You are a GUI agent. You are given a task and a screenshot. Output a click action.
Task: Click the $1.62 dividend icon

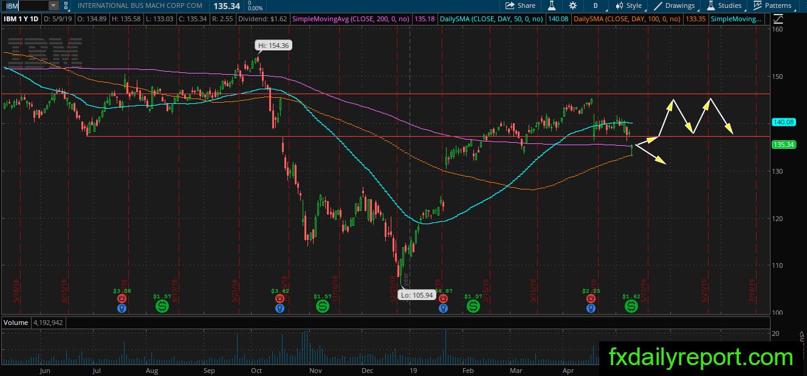[x=631, y=306]
